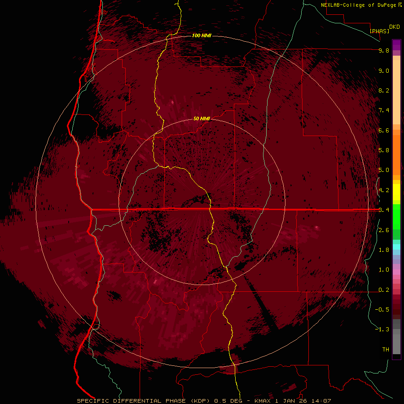Image resolution: width=404 pixels, height=404 pixels.
Task: Click the 5.8 value on the color scale
Action: coord(384,150)
